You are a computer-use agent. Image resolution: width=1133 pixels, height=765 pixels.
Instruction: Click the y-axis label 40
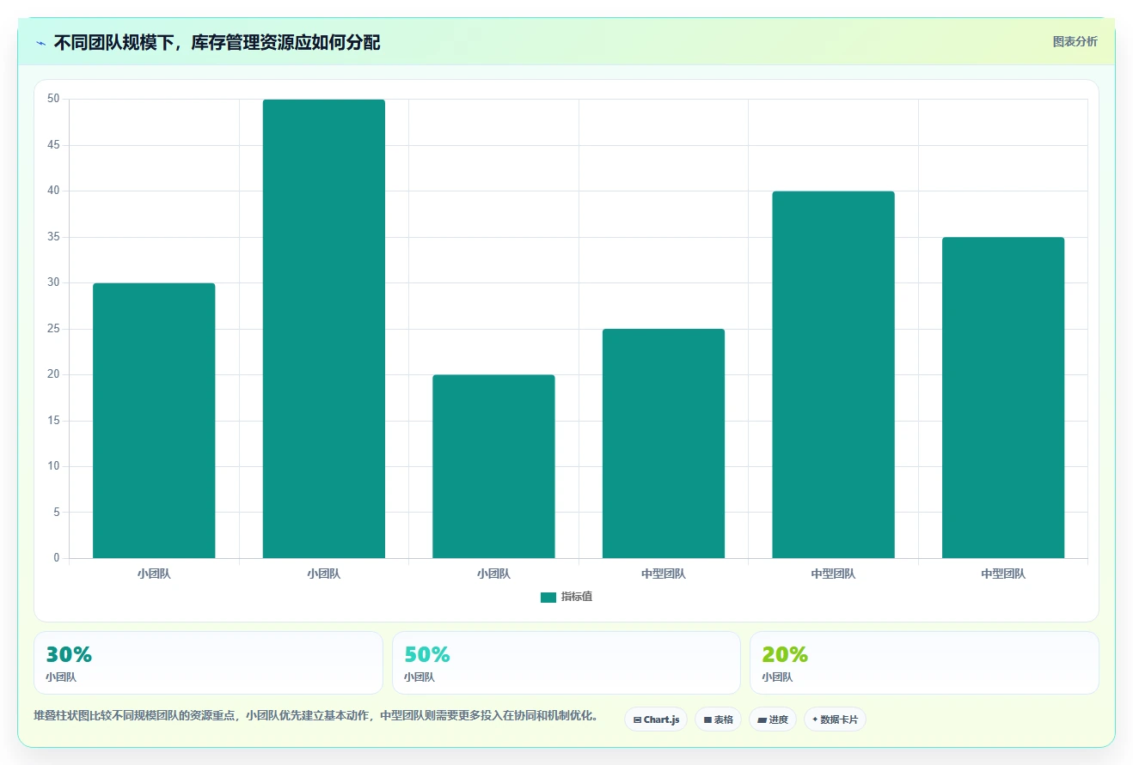53,191
